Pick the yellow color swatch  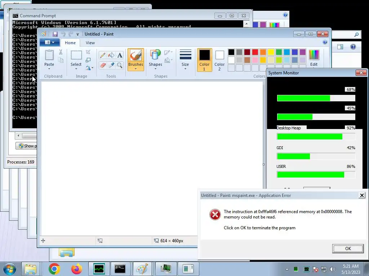(x=271, y=52)
